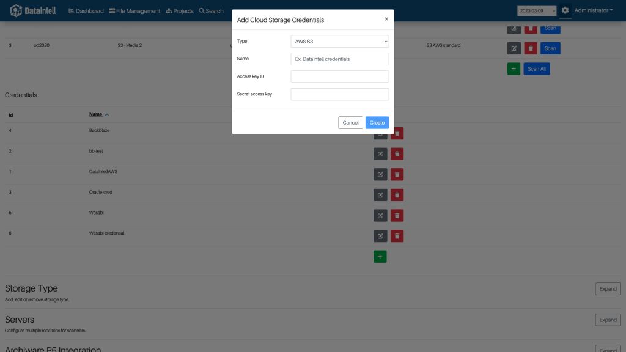Edit the bb-test credential
Screen dimensions: 626x352
[380, 153]
